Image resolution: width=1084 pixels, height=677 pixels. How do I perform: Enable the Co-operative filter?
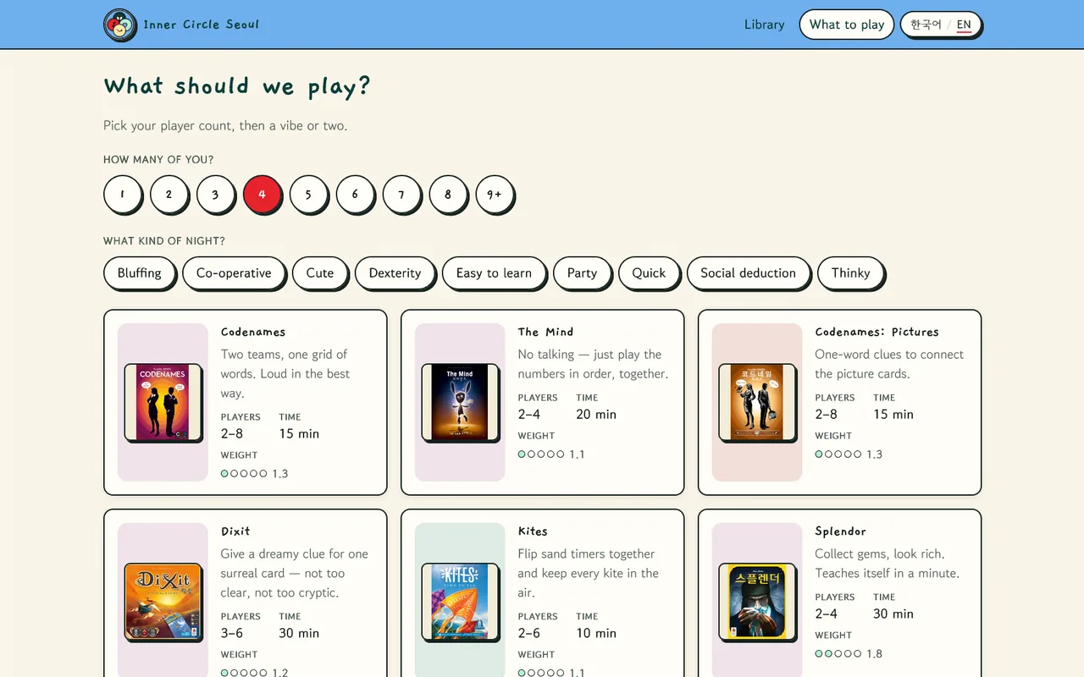pyautogui.click(x=234, y=273)
